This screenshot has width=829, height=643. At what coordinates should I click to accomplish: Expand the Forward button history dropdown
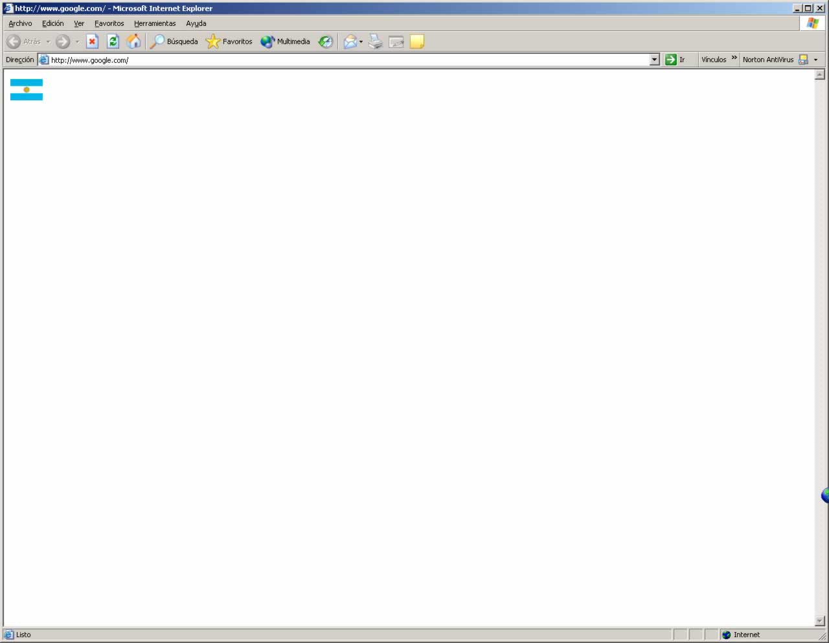(x=77, y=41)
